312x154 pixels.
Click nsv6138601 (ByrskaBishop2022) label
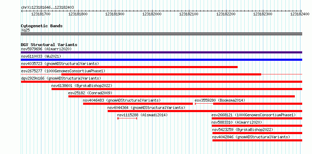(x=82, y=86)
